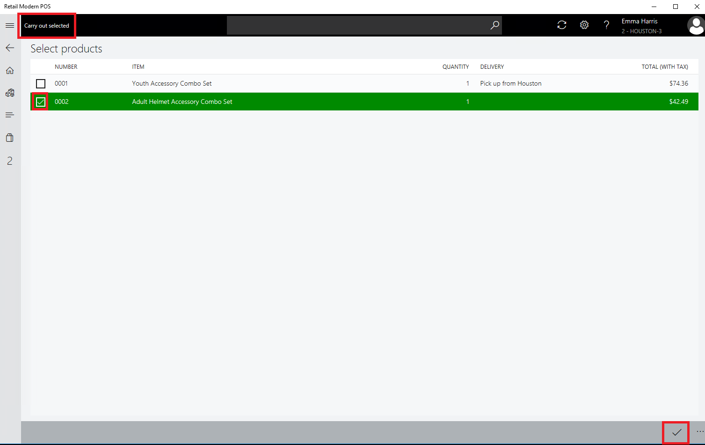Select the Youth Accessory Combo Set row
The image size is (705, 445).
click(172, 84)
